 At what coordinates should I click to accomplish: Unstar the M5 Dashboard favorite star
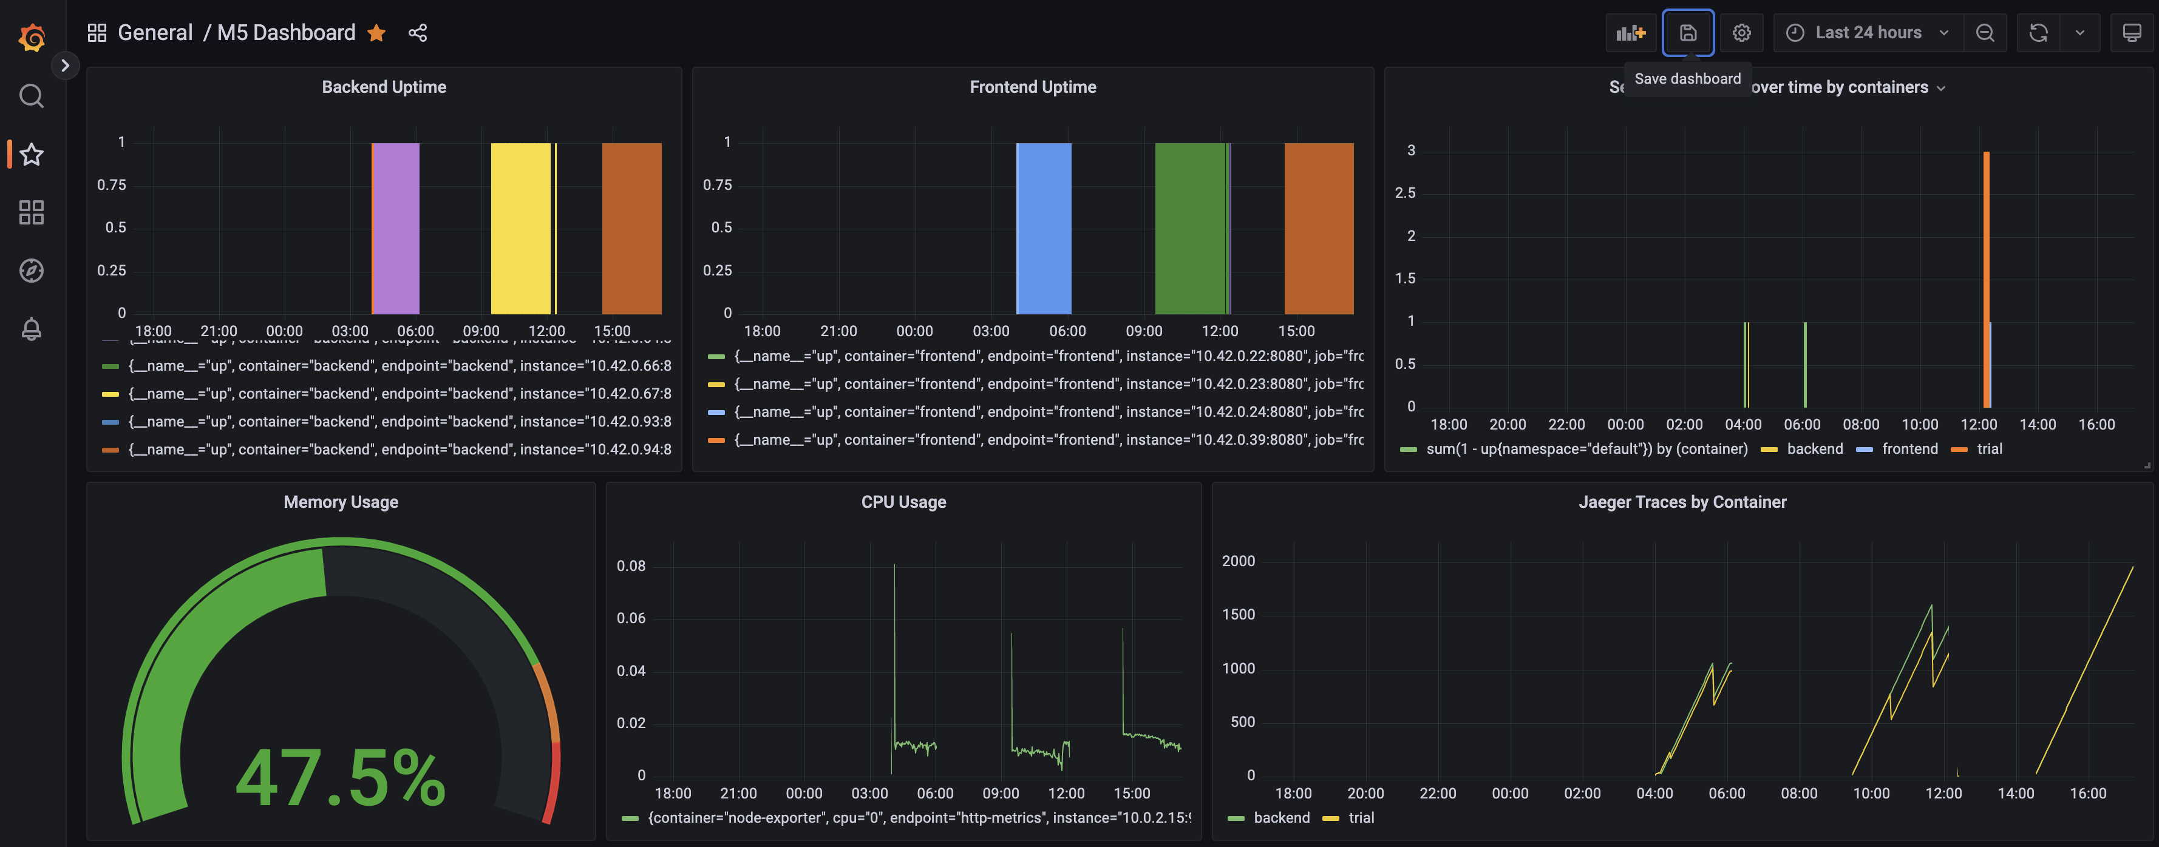tap(377, 33)
